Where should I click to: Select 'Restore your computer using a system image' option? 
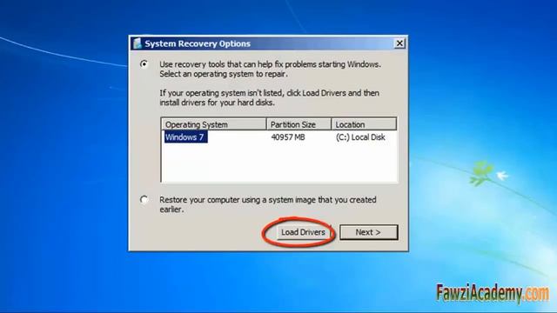click(x=144, y=200)
